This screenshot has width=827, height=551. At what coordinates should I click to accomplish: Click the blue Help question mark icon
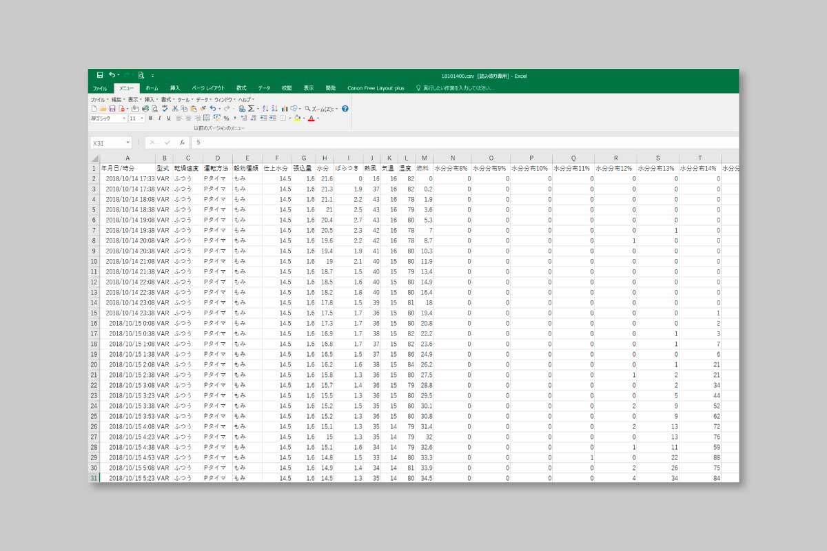(345, 109)
